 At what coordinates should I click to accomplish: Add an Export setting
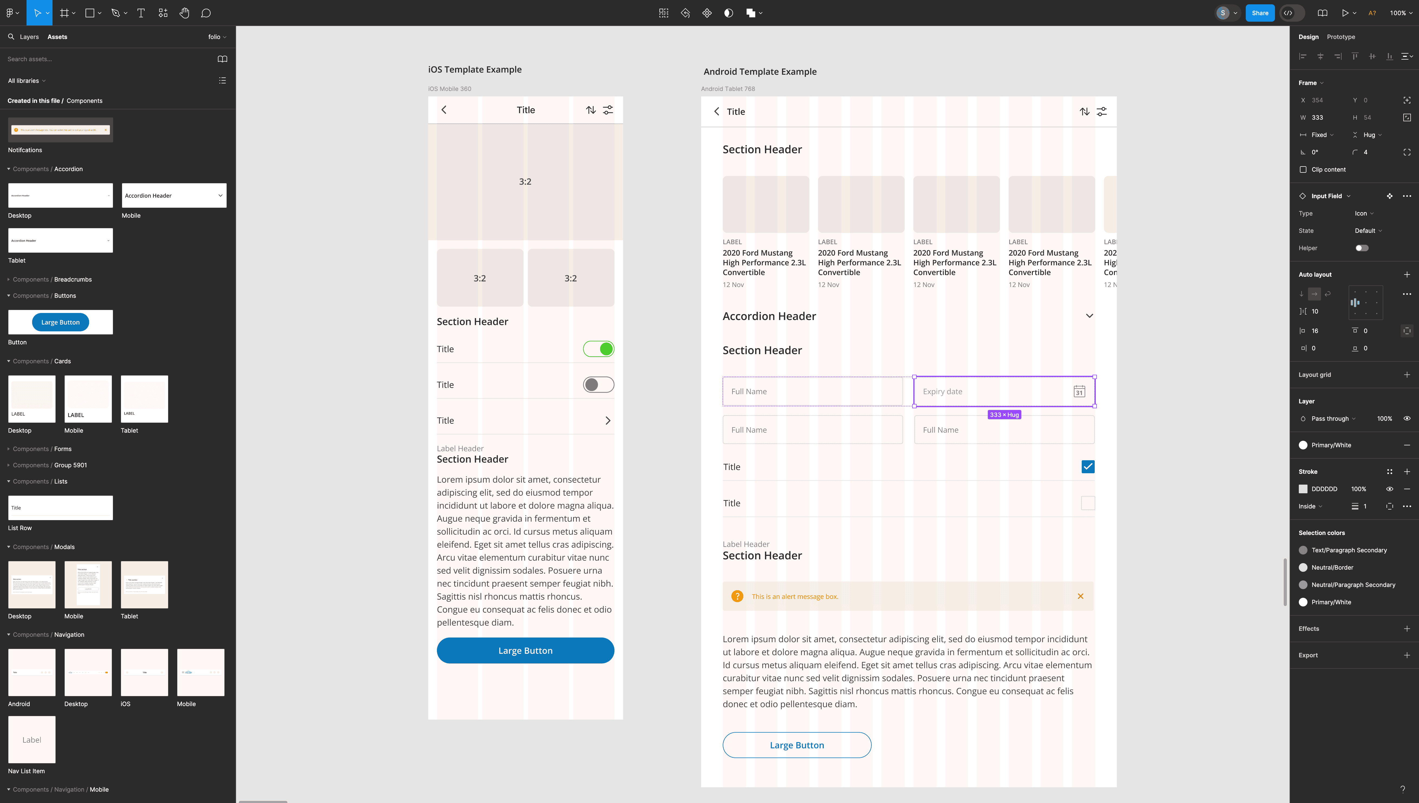(x=1406, y=655)
